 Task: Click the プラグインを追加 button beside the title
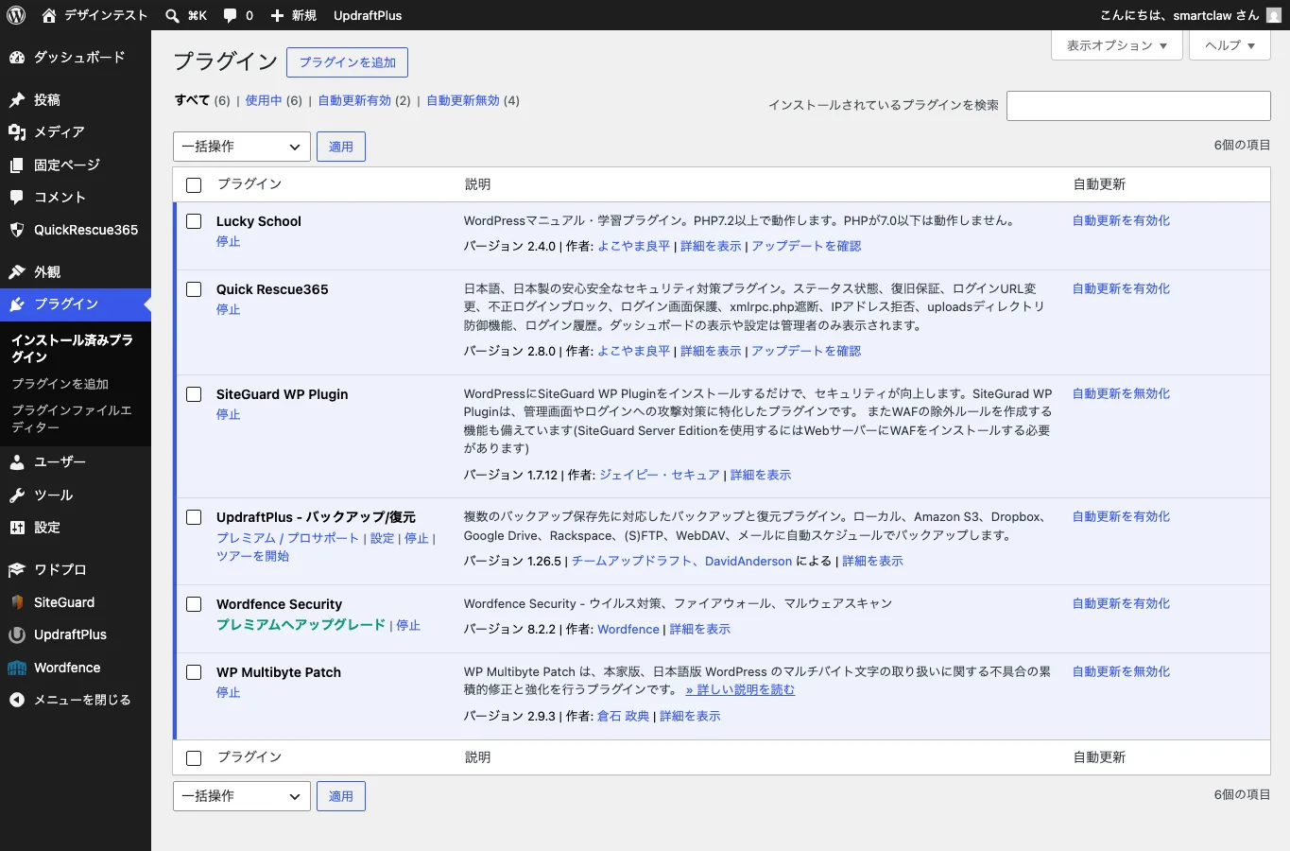348,62
